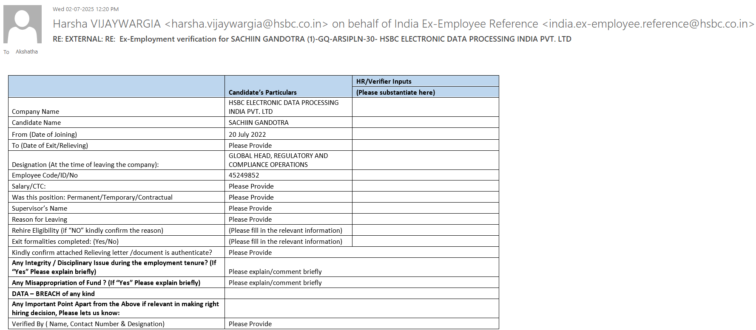The width and height of the screenshot is (756, 330).
Task: Click the India Ex-Employee Reference email address
Action: 648,24
